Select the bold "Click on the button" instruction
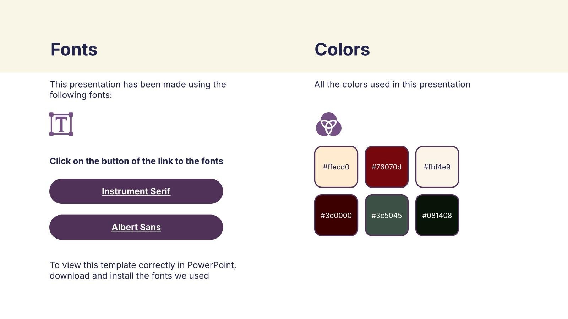Screen dimensions: 568x319 (x=136, y=161)
